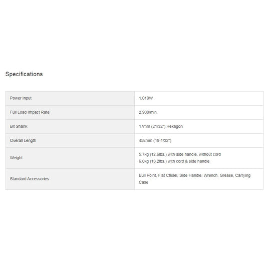267x267 pixels.
Task: Select the Full Load Impact Rate label
Action: pyautogui.click(x=30, y=112)
